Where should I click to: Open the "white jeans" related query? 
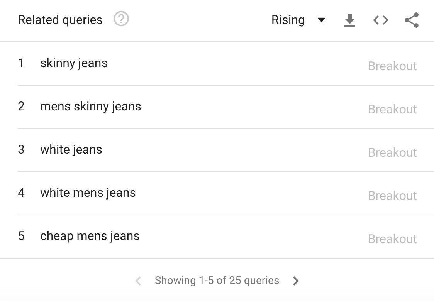tap(71, 149)
